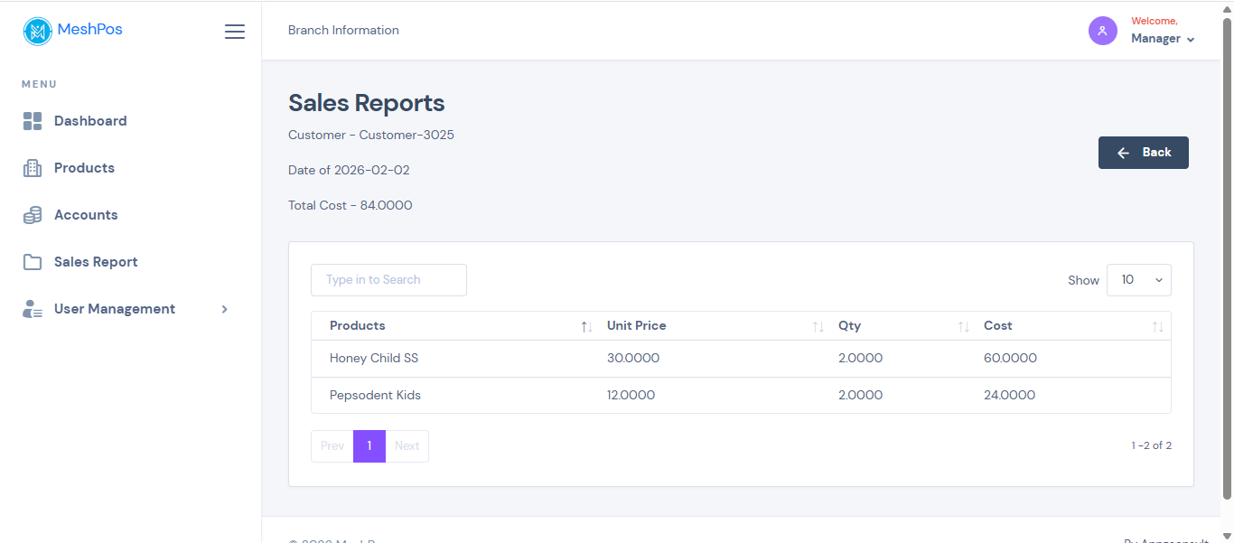Click the Accounts coins icon
The width and height of the screenshot is (1234, 543).
coord(33,215)
